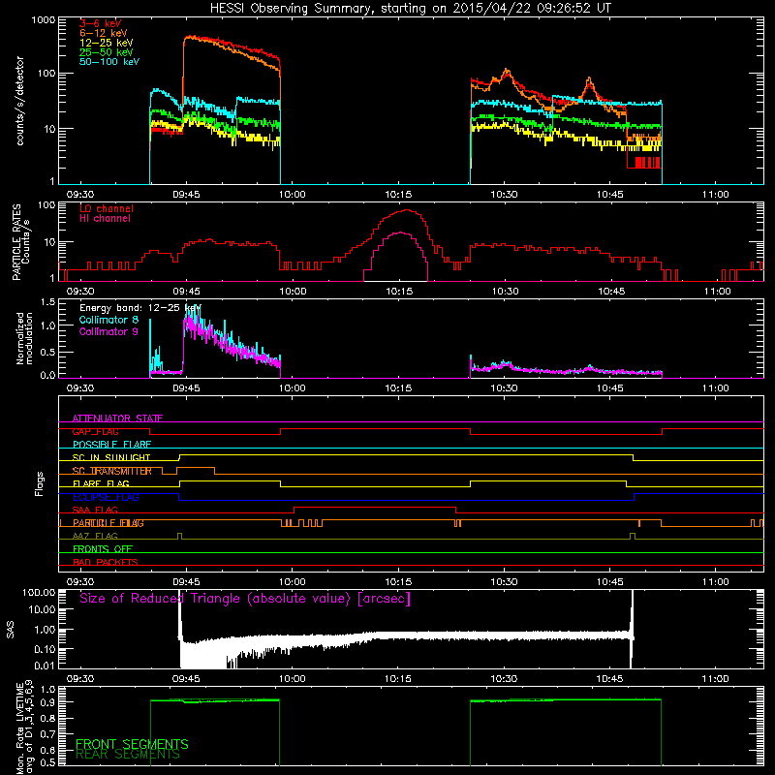Click 09:45 time tick under modulation panel
The height and width of the screenshot is (775, 775).
[186, 388]
